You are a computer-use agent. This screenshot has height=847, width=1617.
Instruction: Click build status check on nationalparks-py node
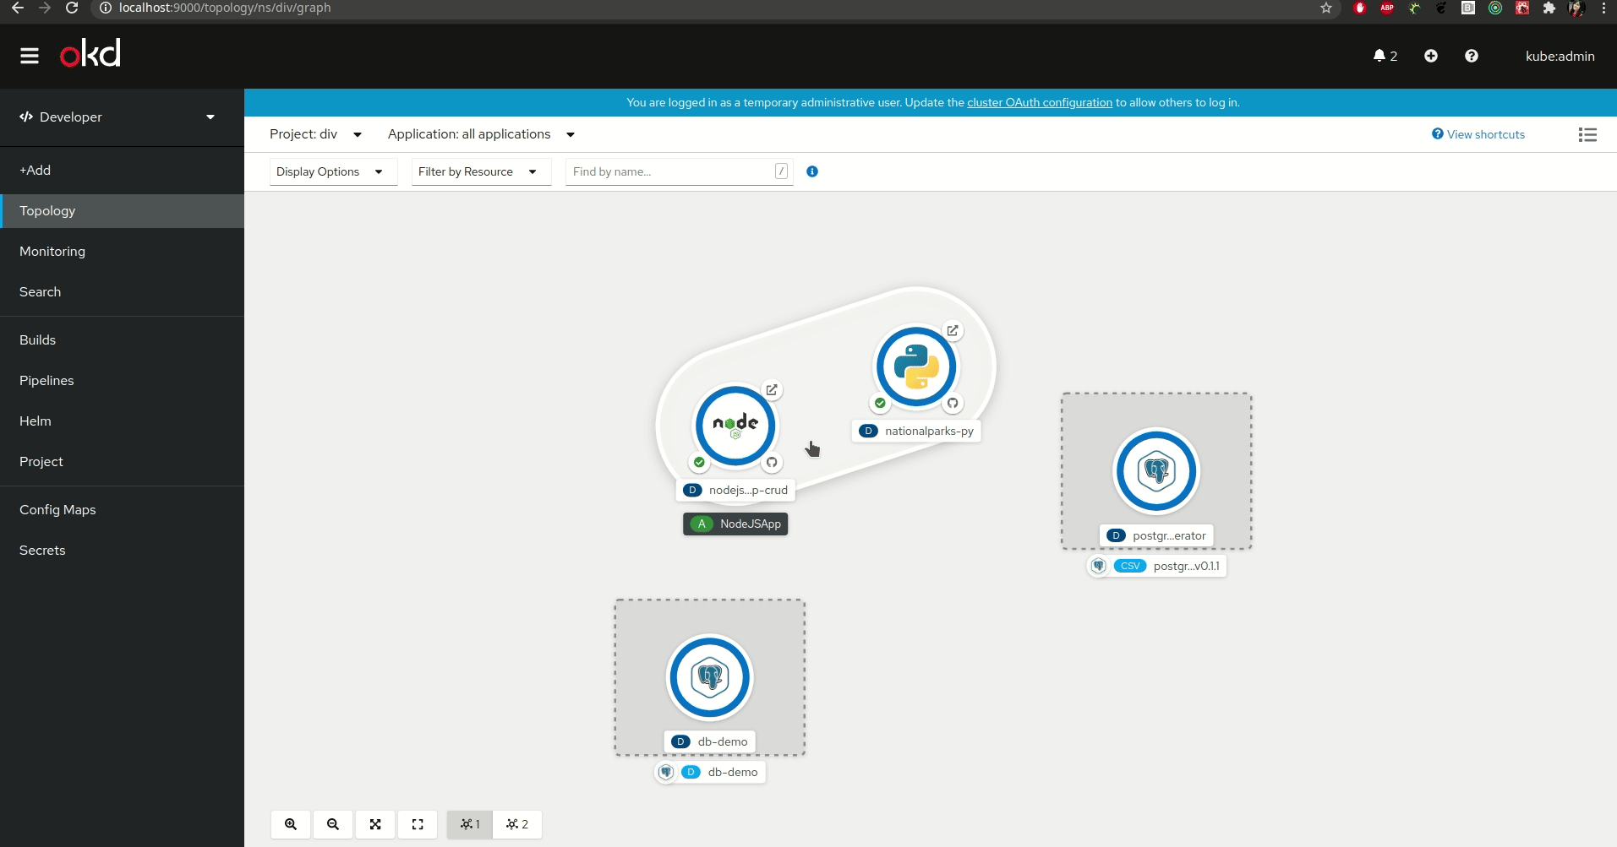click(x=880, y=404)
